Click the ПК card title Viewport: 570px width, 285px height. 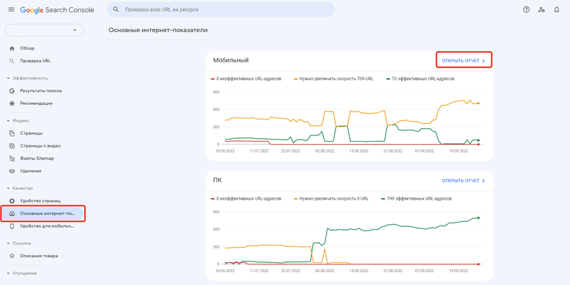[218, 180]
